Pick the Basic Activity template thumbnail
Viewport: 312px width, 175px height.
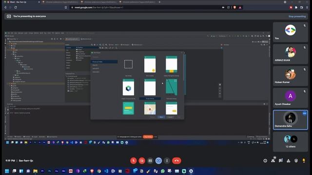(x=150, y=65)
